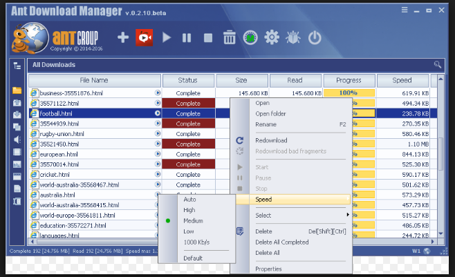This screenshot has width=455, height=277.
Task: Click the trash can delete icon
Action: pyautogui.click(x=230, y=37)
